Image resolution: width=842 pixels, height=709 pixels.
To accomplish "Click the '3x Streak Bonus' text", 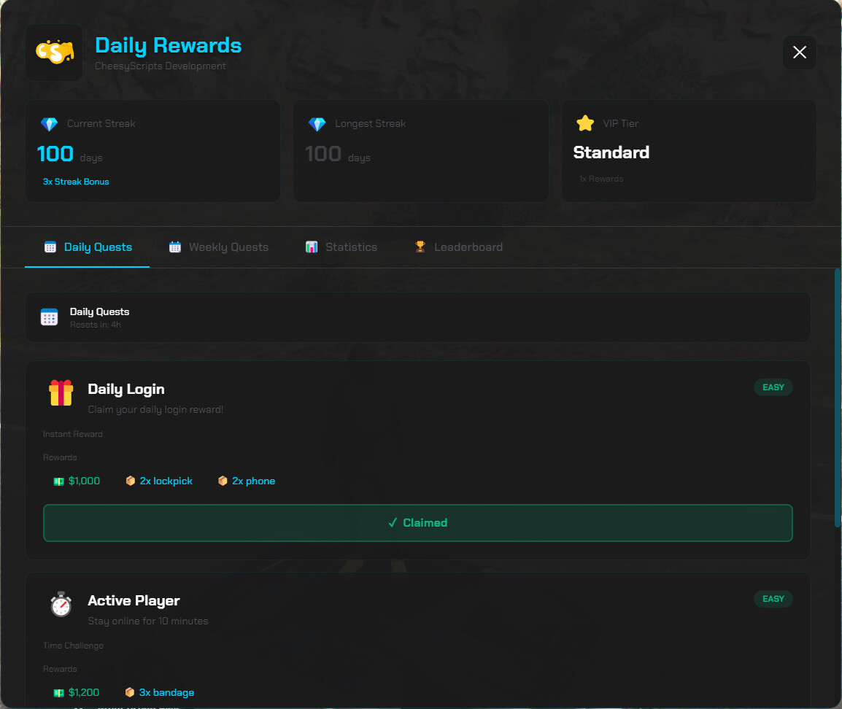I will tap(76, 182).
